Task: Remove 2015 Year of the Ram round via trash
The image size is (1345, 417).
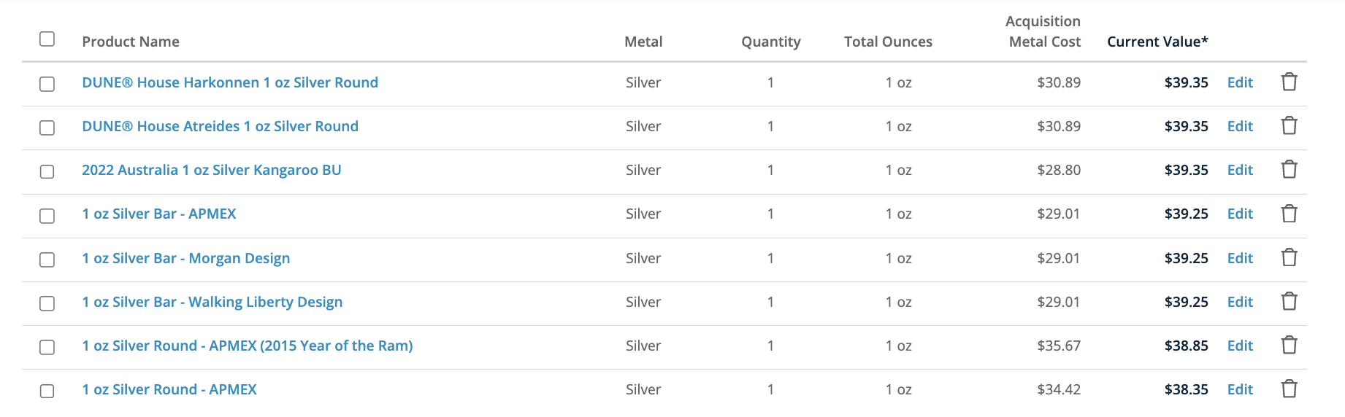Action: coord(1290,345)
